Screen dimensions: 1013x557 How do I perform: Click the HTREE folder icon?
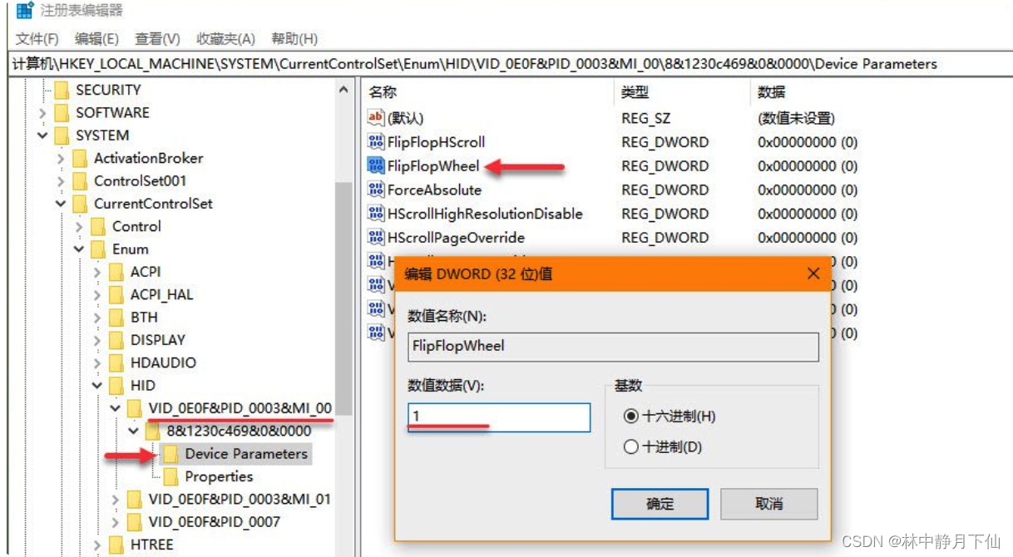116,545
